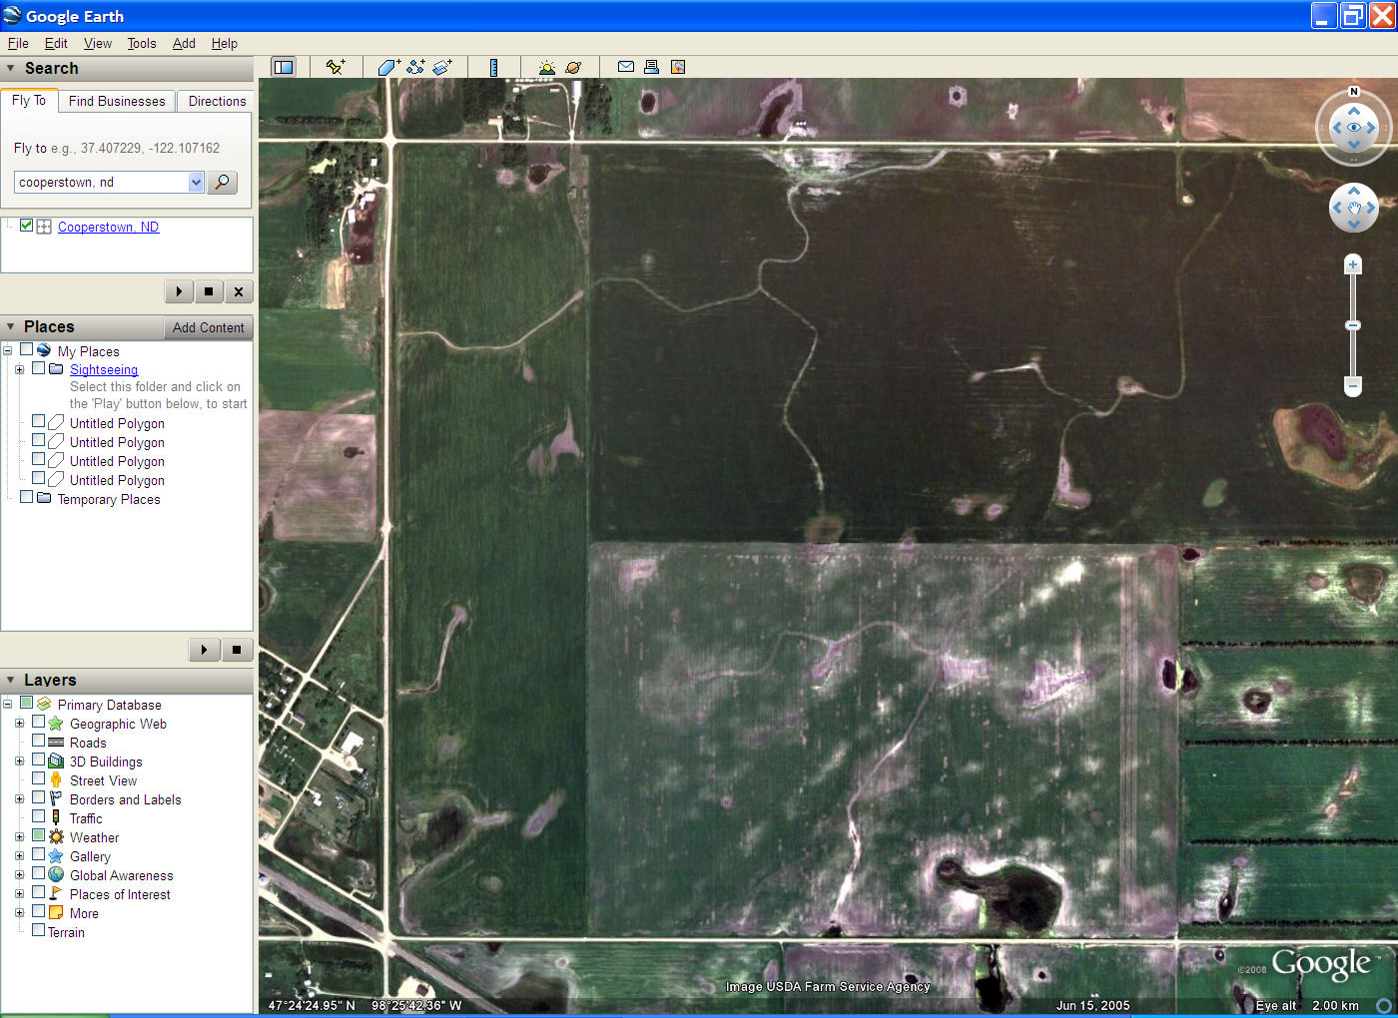Select the Add Path tool
1398x1018 pixels.
[415, 67]
